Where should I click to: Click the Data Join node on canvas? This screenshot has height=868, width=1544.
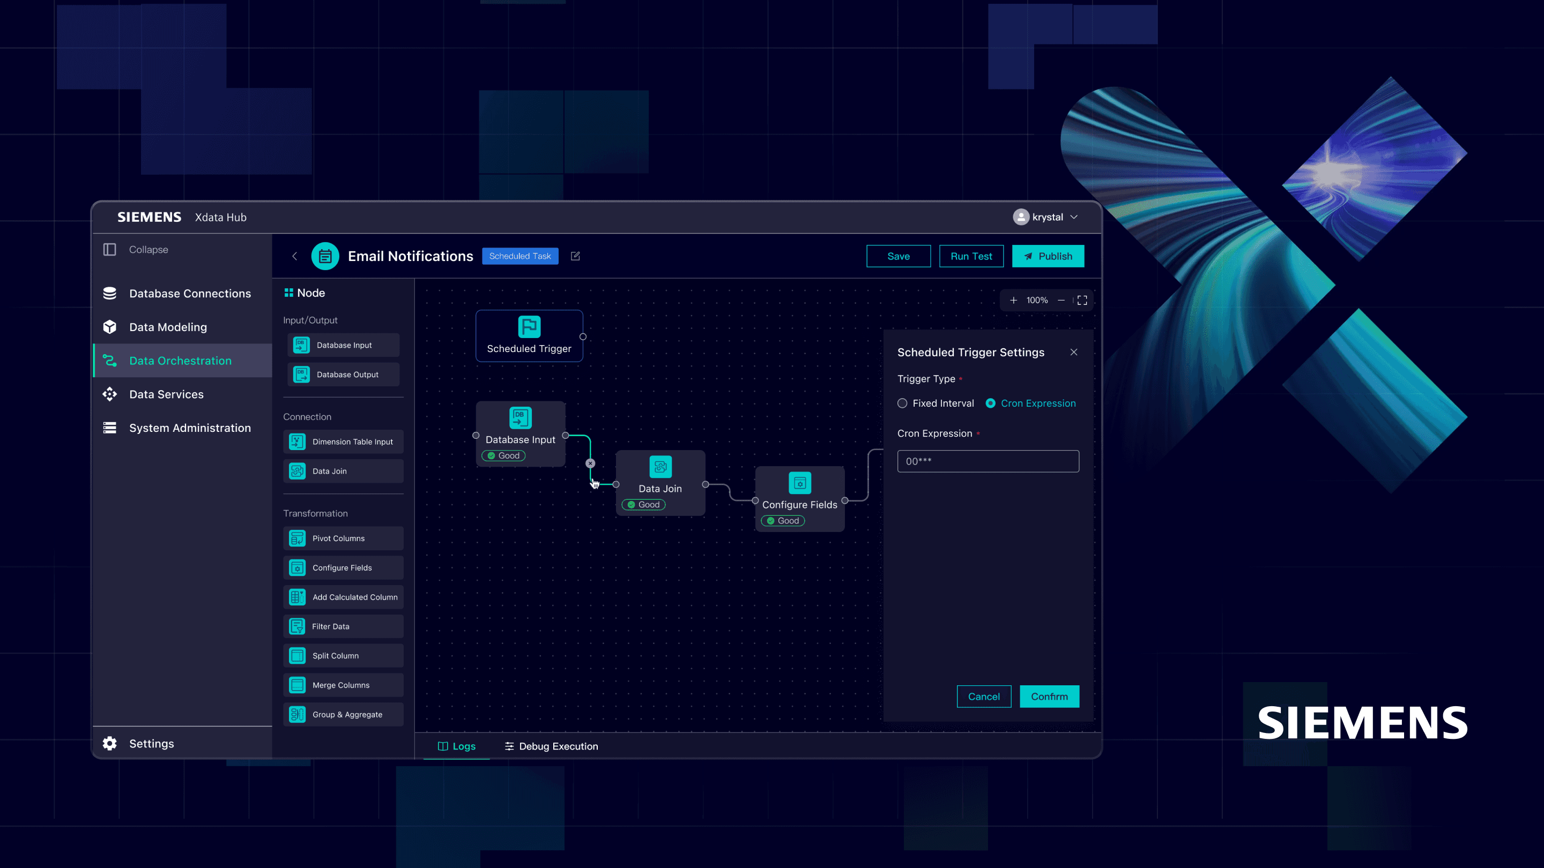point(660,483)
